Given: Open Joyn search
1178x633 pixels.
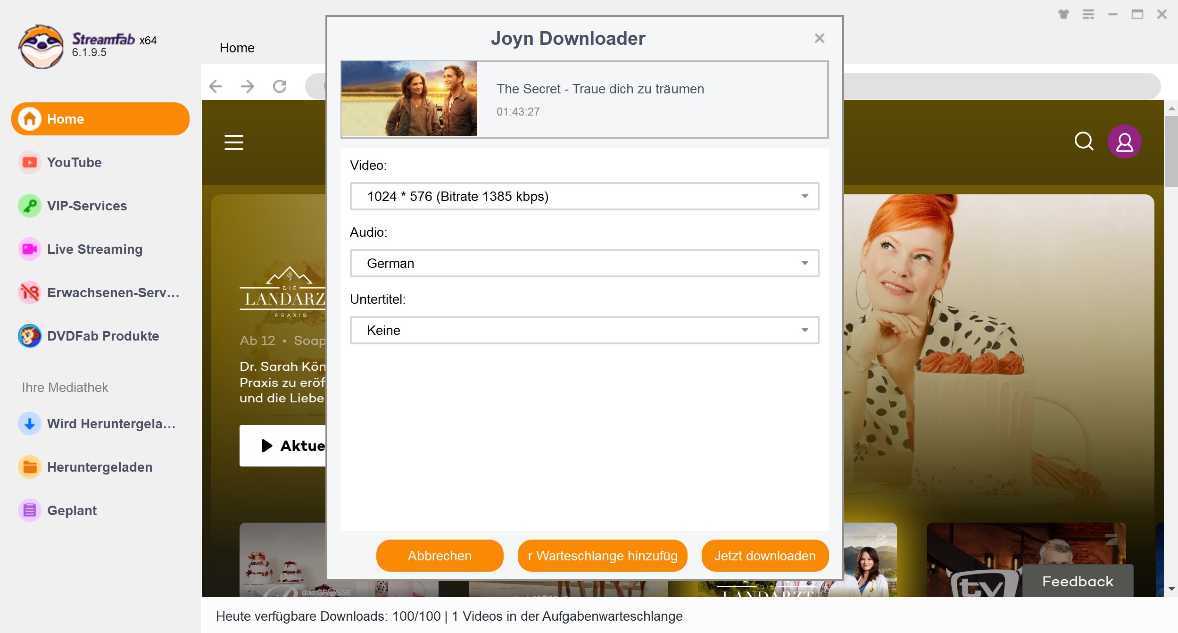Looking at the screenshot, I should point(1084,141).
